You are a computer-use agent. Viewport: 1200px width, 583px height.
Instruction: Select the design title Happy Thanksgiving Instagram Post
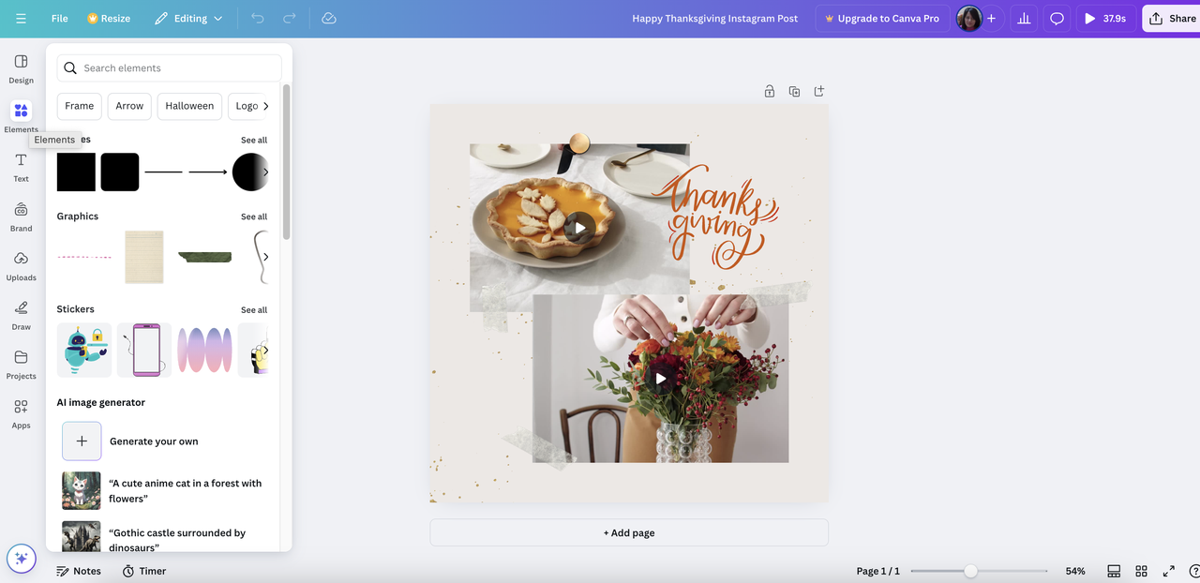[715, 19]
